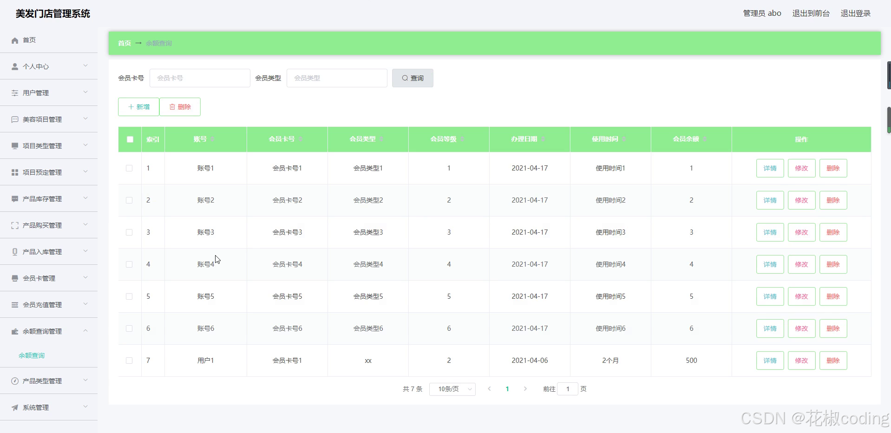This screenshot has height=433, width=891.
Task: Expand 个人中心 chevron
Action: click(x=85, y=66)
